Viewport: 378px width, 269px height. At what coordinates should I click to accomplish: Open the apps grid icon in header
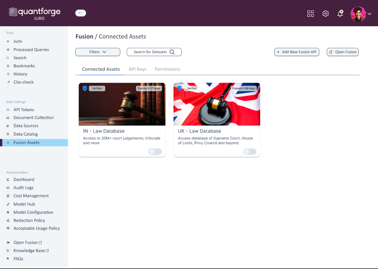310,14
